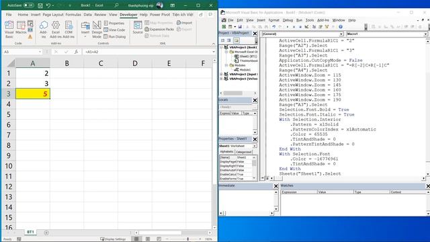Expand the formula bar
This screenshot has width=430, height=242.
pyautogui.click(x=214, y=52)
